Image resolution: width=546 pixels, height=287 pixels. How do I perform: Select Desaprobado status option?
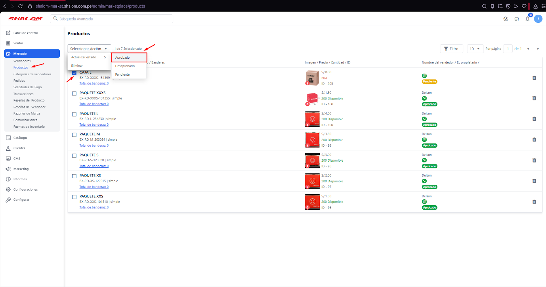[x=125, y=66]
